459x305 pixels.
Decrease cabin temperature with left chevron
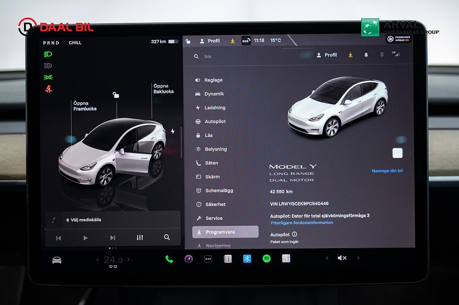click(98, 260)
